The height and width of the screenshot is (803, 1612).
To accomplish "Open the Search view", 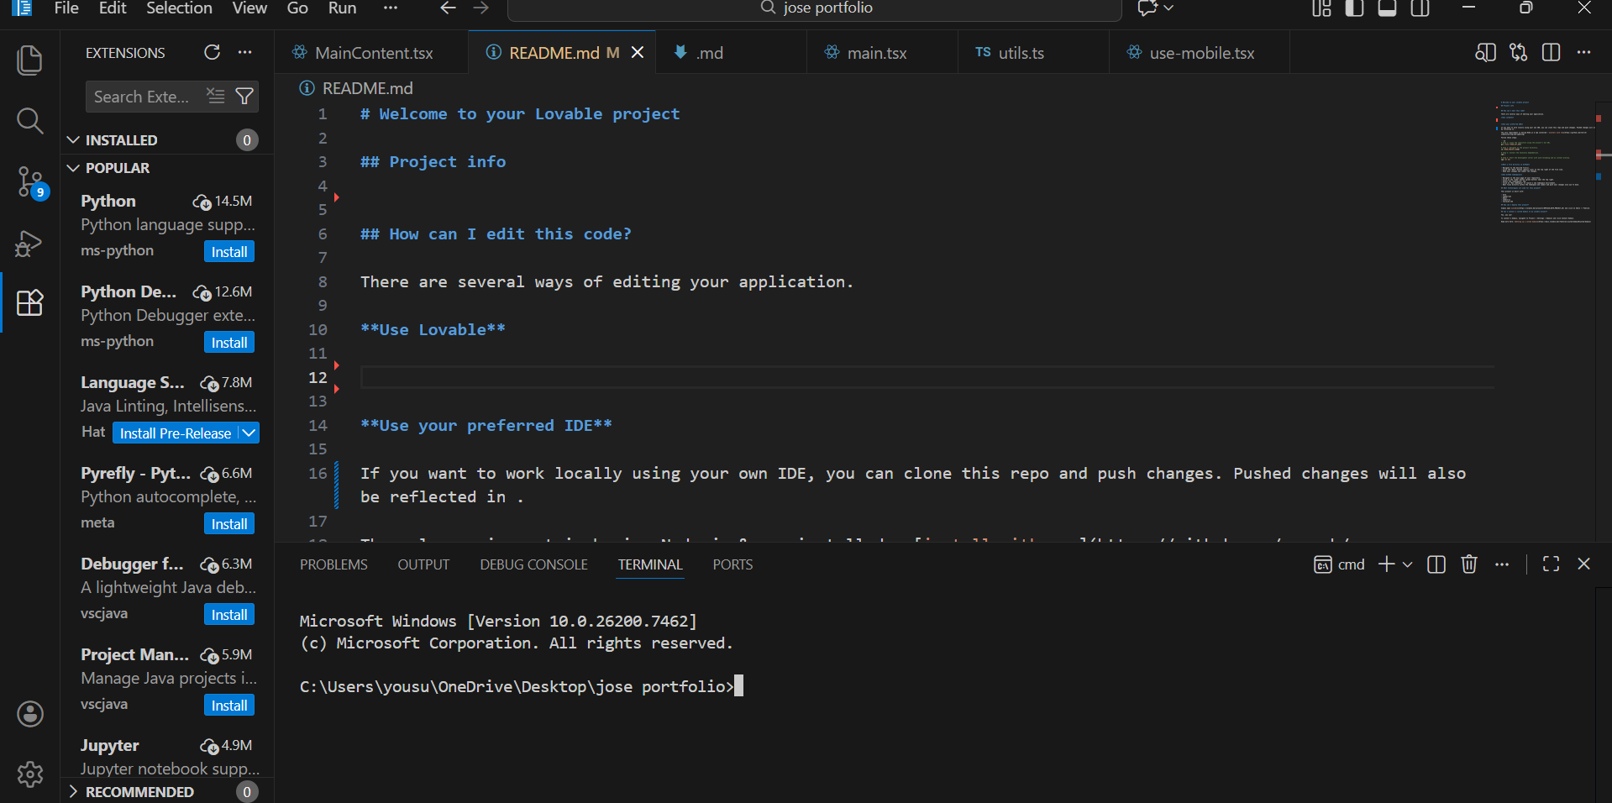I will [x=30, y=121].
